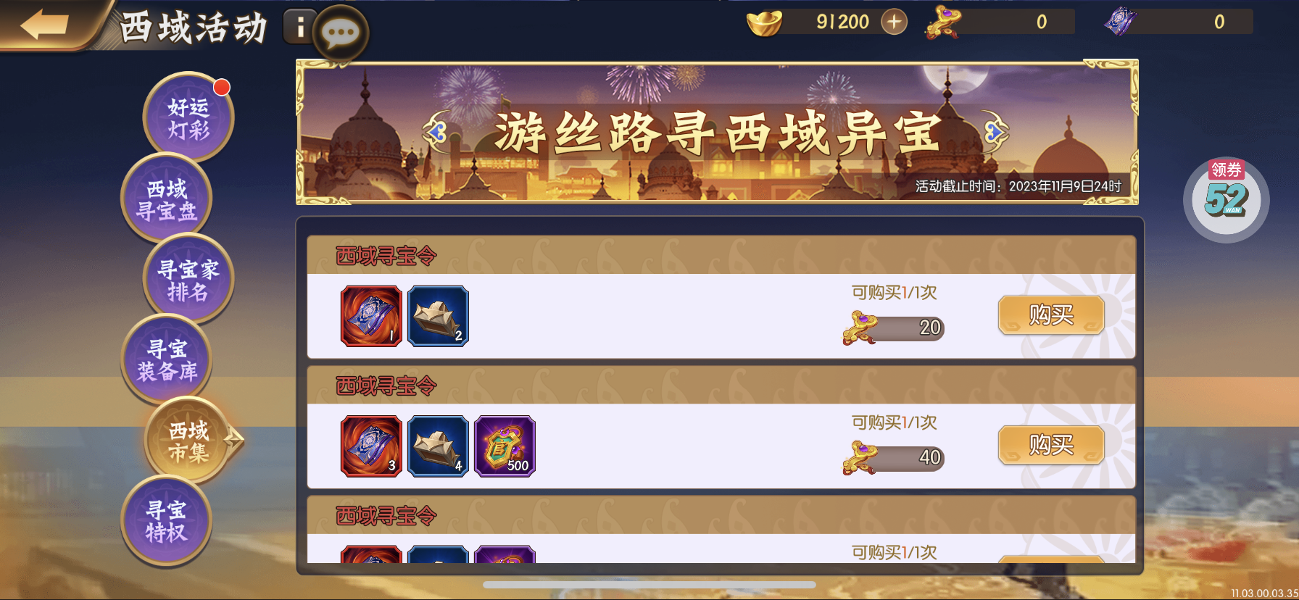Open the 寻宝家排名 ranking tab
This screenshot has height=600, width=1299.
point(188,280)
